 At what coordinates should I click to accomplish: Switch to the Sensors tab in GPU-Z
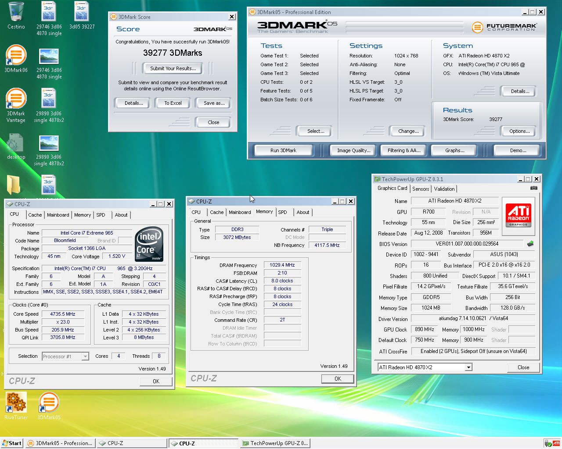tap(421, 189)
